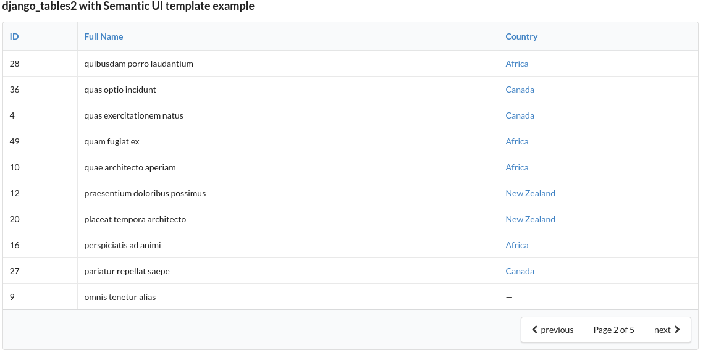Go to the next page
The height and width of the screenshot is (355, 703).
(667, 330)
